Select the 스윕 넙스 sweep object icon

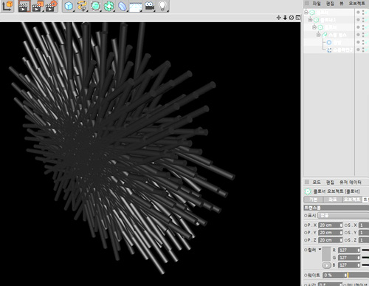325,35
